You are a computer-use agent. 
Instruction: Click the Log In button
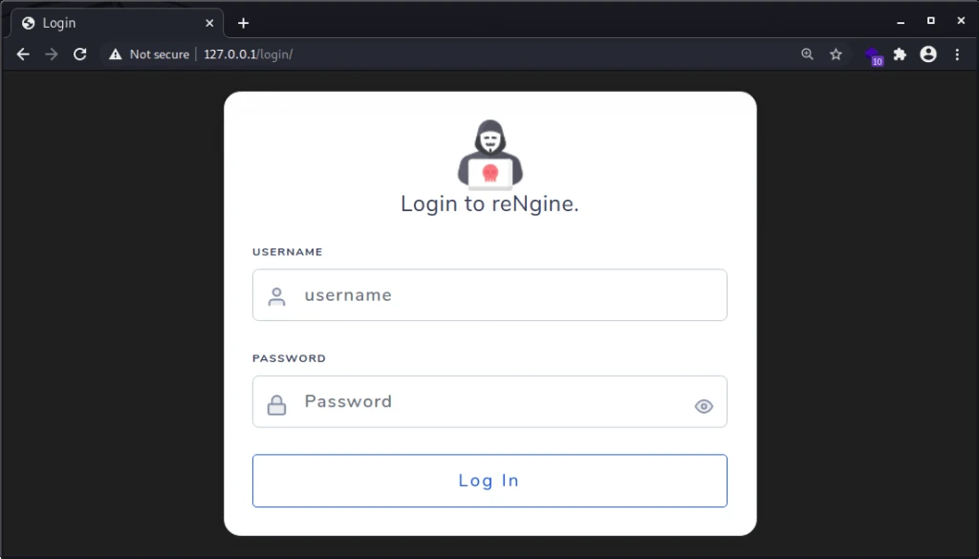click(x=489, y=481)
